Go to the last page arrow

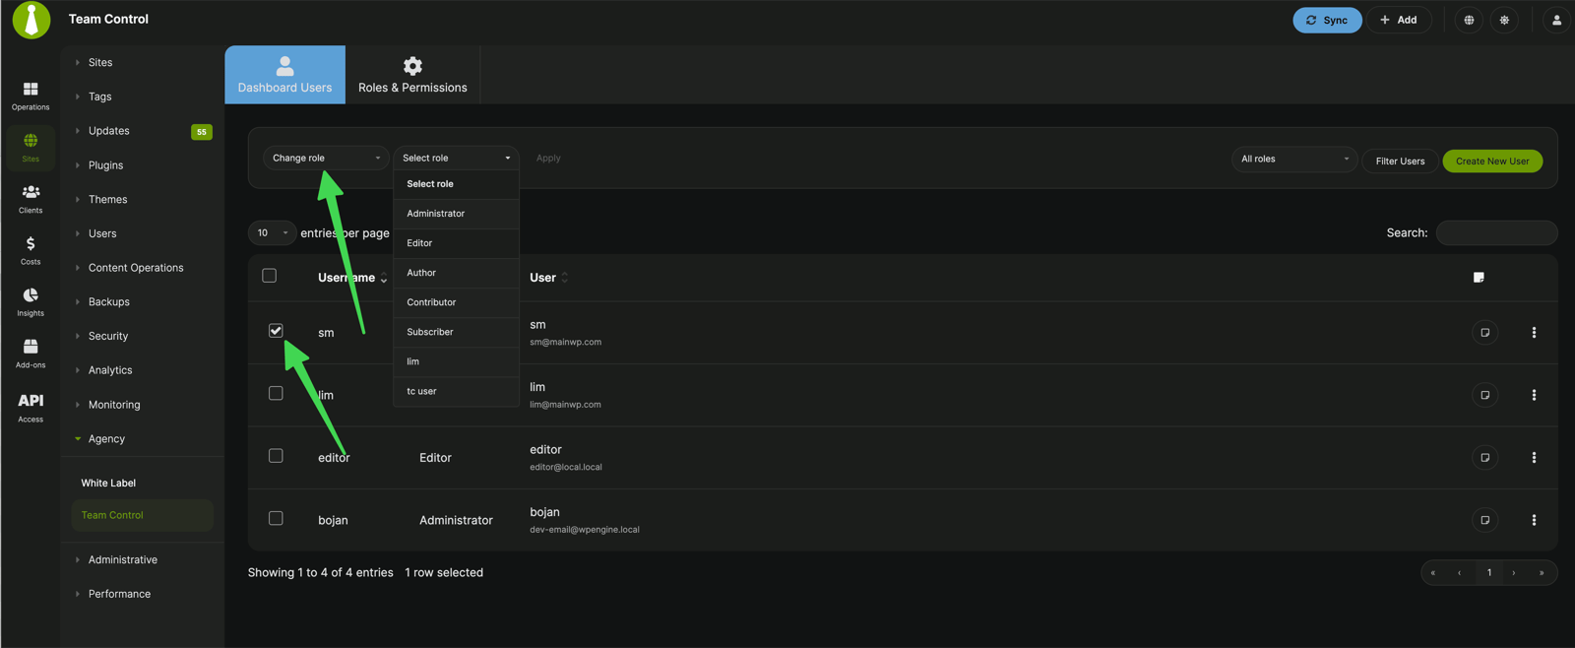(1542, 572)
